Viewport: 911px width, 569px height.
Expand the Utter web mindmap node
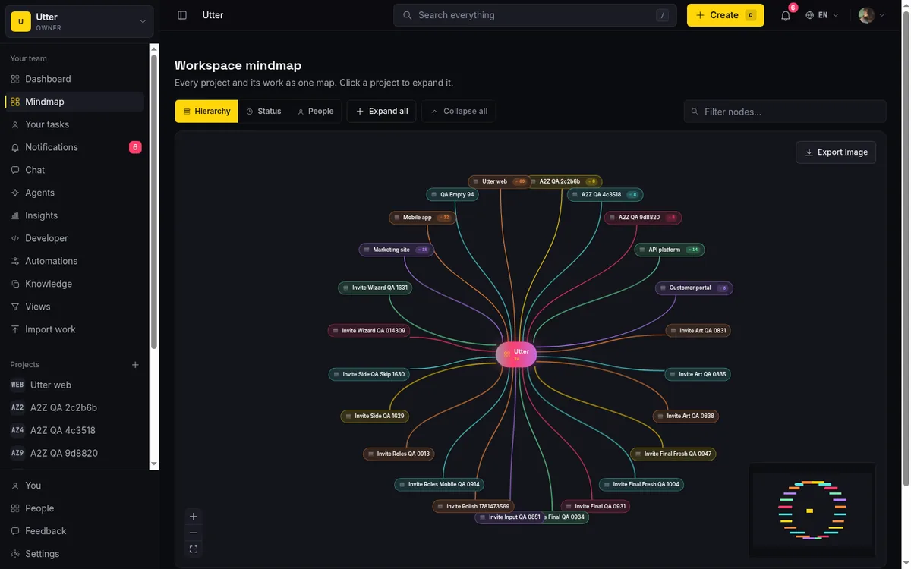coord(499,182)
